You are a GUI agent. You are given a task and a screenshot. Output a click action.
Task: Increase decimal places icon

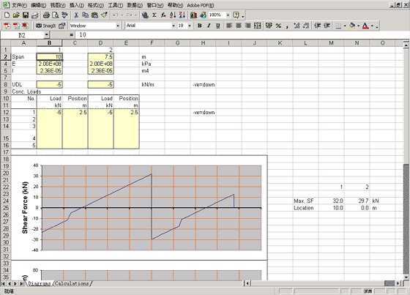(297, 26)
